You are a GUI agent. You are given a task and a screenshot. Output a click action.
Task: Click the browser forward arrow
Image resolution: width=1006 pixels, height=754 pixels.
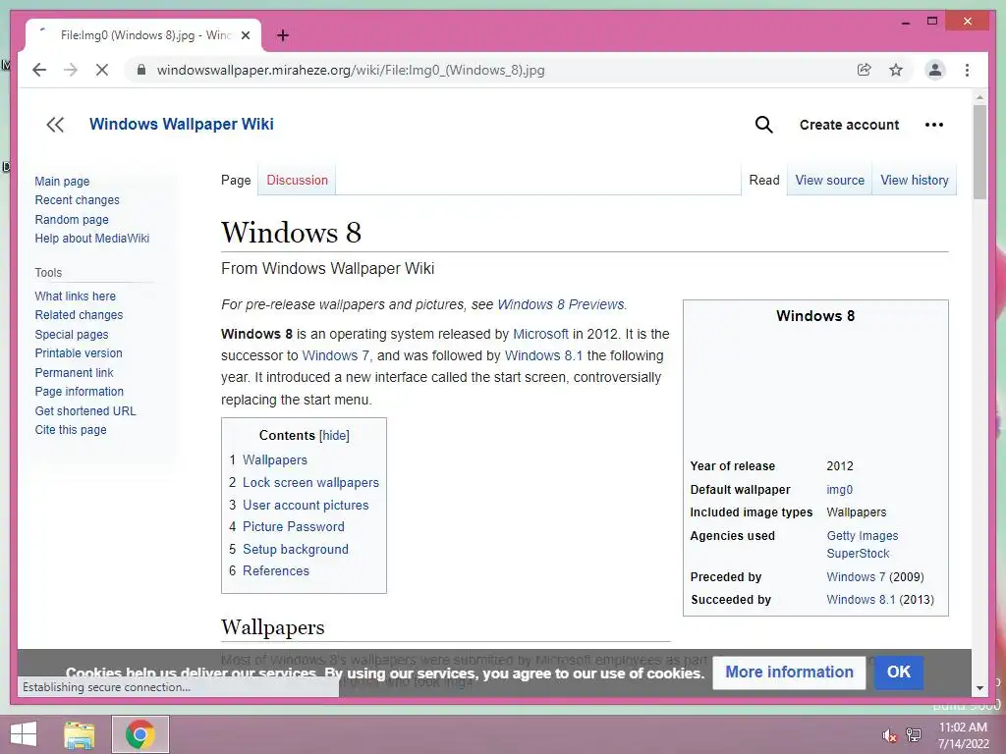click(x=71, y=70)
